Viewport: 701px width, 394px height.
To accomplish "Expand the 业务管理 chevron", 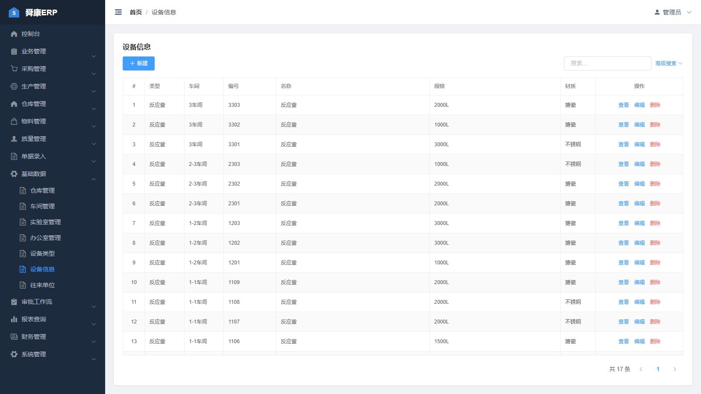I will click(x=94, y=56).
